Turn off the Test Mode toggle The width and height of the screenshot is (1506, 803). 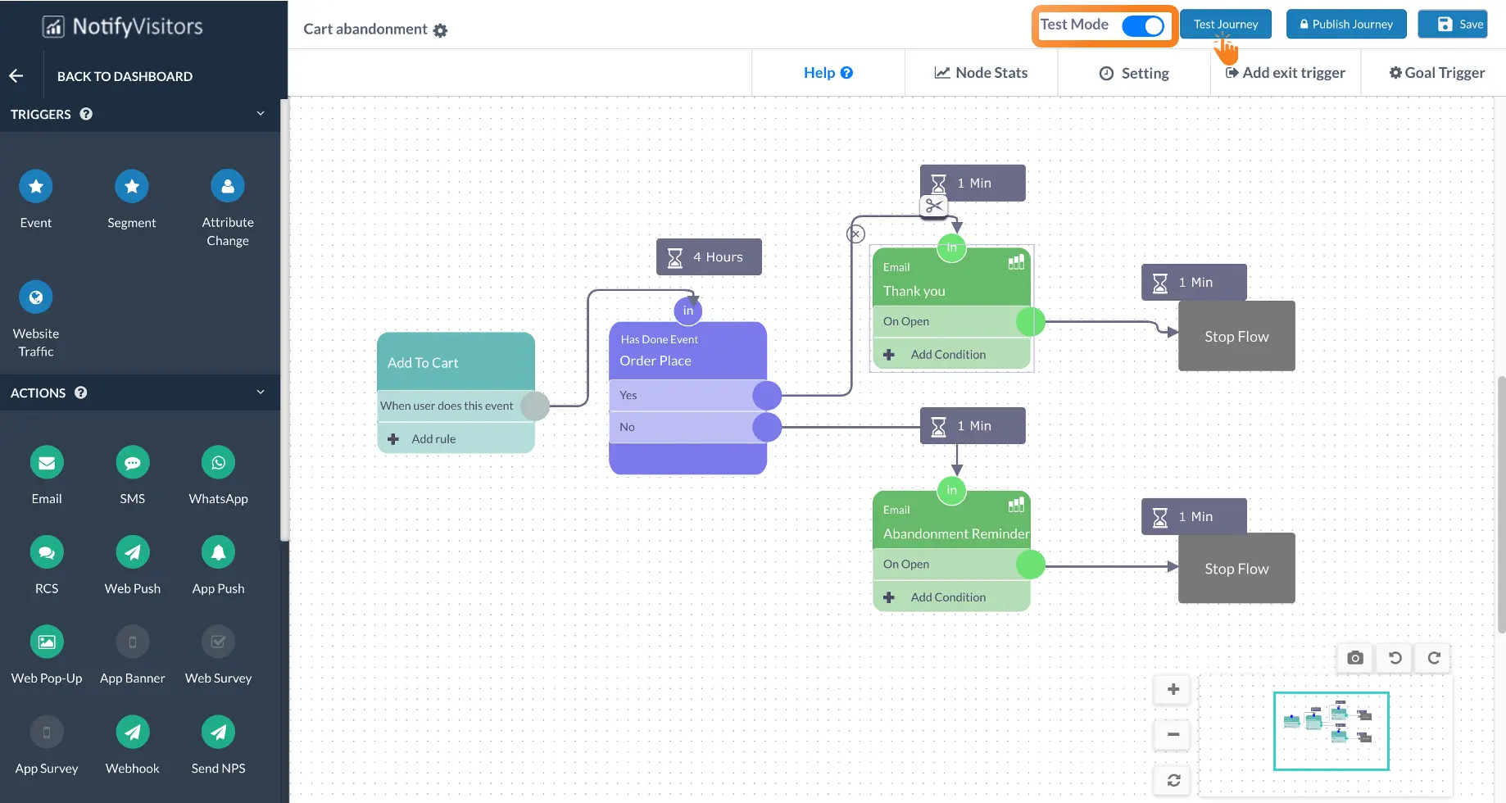click(x=1142, y=25)
